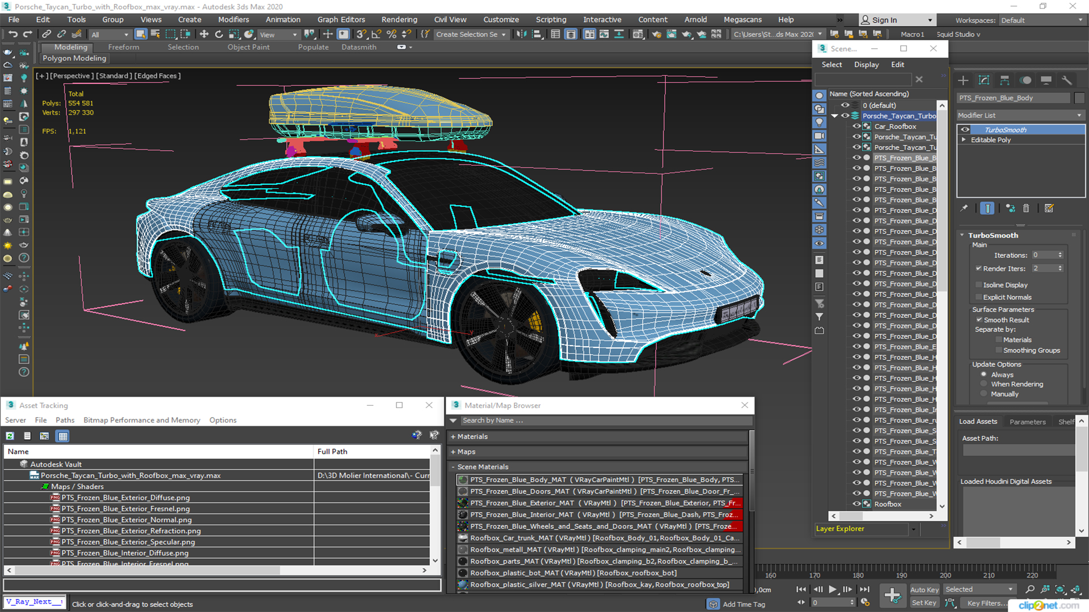Choose the Select and Move tool
Image resolution: width=1089 pixels, height=612 pixels.
pyautogui.click(x=204, y=35)
